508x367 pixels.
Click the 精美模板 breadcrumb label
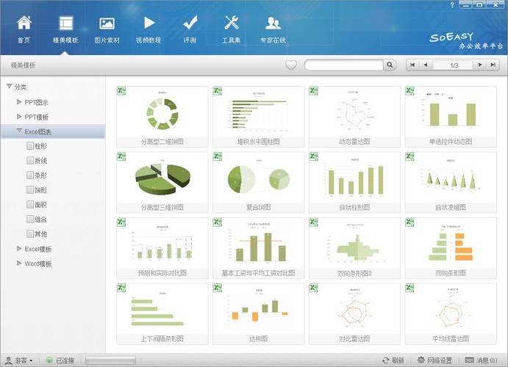[x=24, y=65]
